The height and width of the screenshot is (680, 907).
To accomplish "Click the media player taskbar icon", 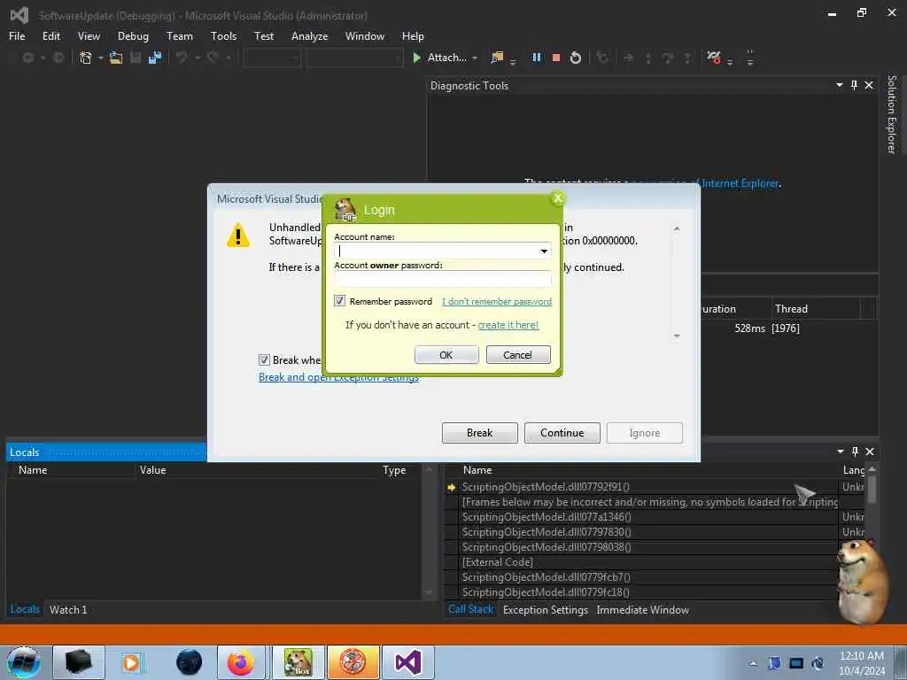I will click(131, 662).
